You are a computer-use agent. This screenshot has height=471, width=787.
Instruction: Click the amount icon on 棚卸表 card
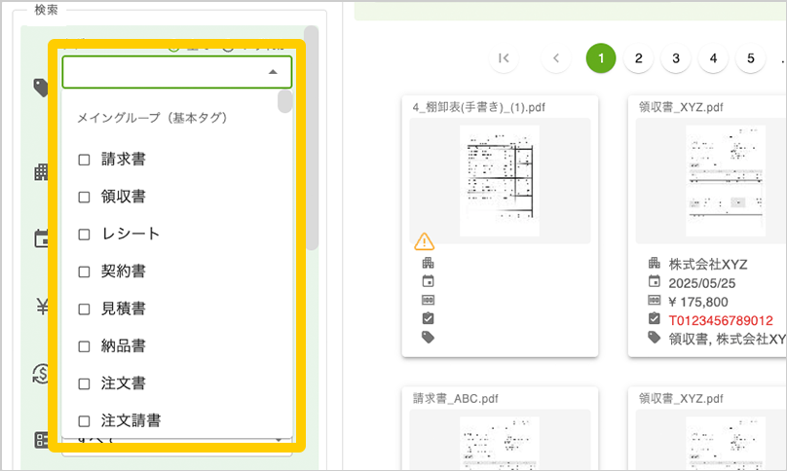[x=429, y=300]
